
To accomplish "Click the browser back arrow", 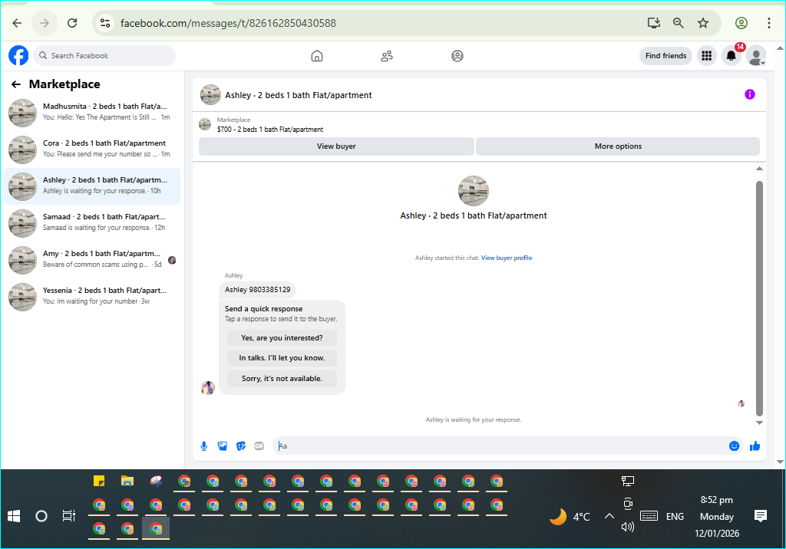I will pos(17,23).
